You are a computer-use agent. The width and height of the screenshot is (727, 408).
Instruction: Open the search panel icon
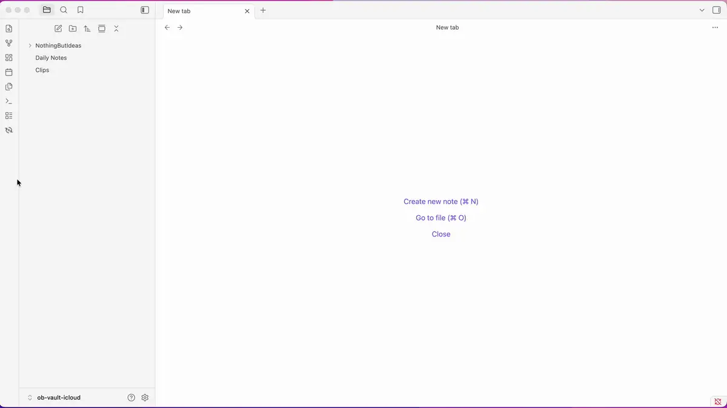click(64, 10)
